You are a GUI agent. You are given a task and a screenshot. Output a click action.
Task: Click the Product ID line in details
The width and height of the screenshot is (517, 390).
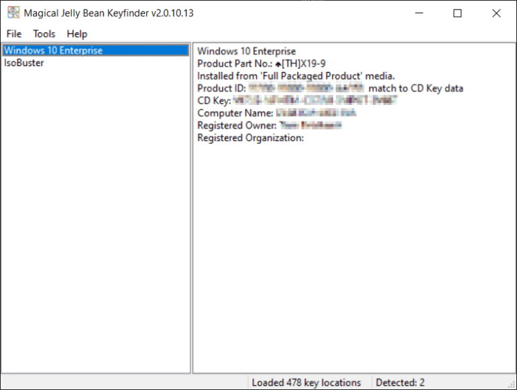[x=330, y=88]
